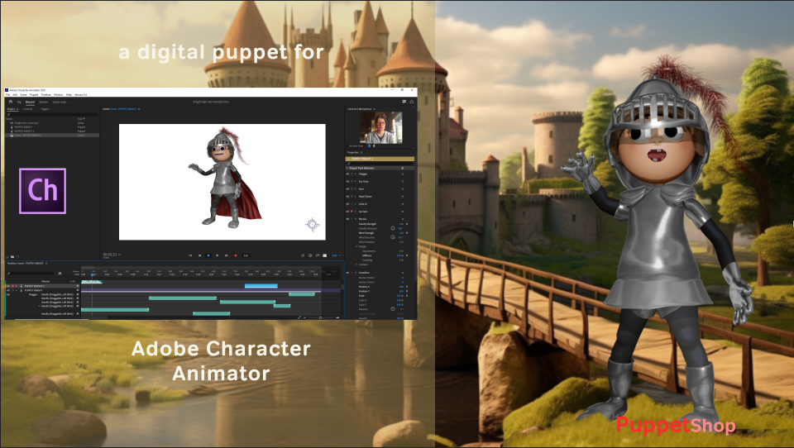Expand the Eye Gaze behavior
This screenshot has width=794, height=448.
pyautogui.click(x=356, y=181)
